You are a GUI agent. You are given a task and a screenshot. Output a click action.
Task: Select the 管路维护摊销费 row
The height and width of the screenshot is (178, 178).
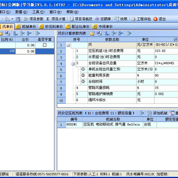point(118,94)
